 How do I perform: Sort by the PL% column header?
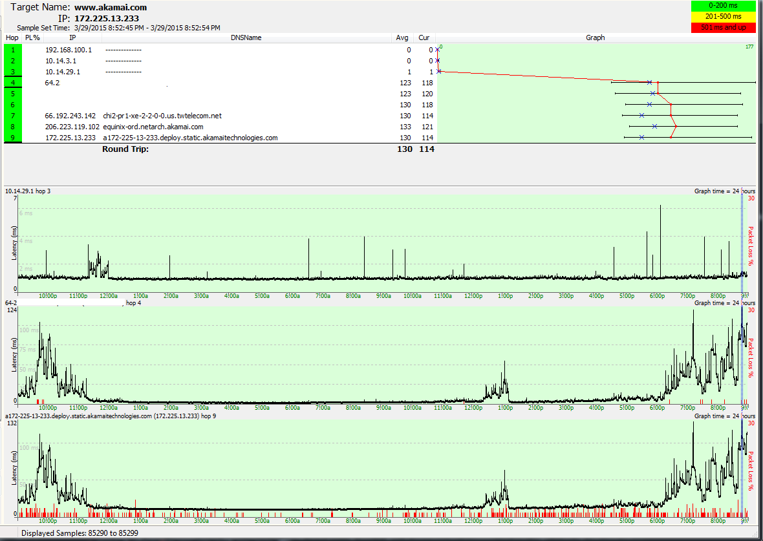point(32,37)
